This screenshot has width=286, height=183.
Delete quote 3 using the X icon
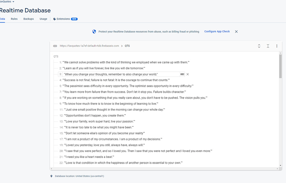(x=187, y=74)
